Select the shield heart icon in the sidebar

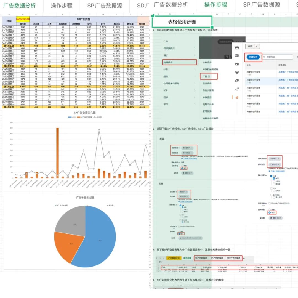click(x=237, y=73)
